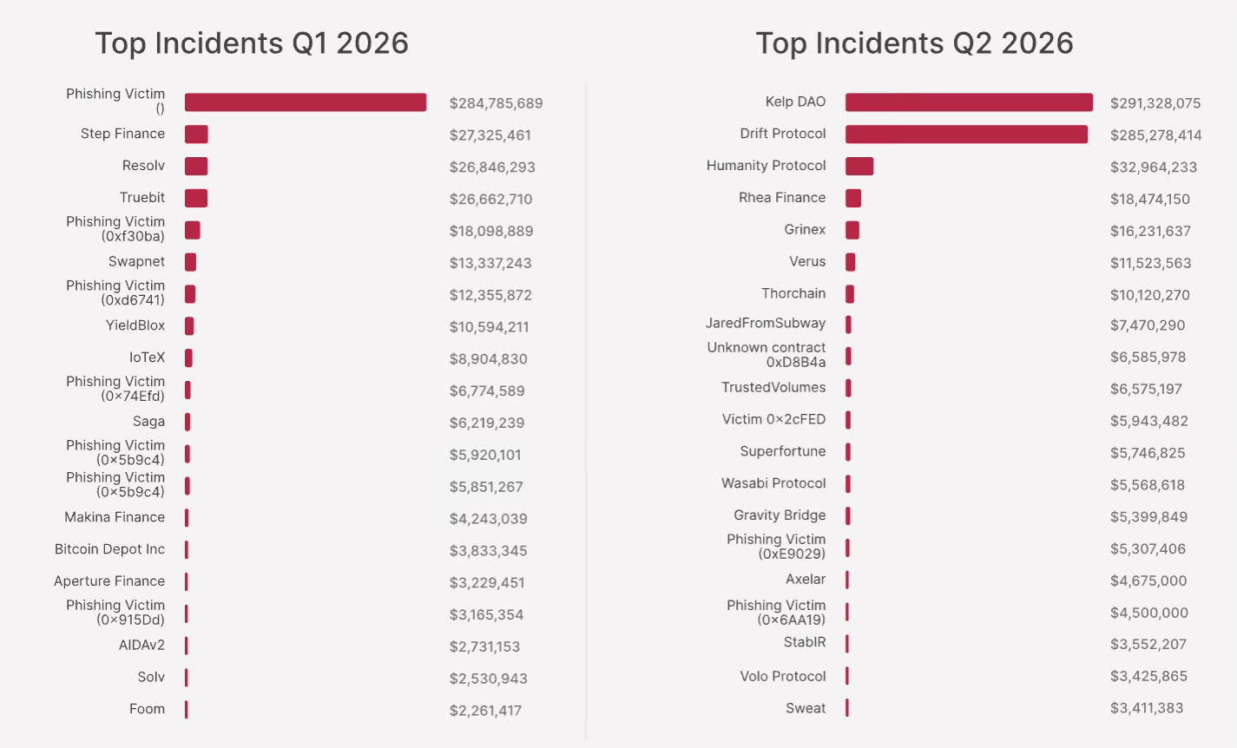Screen dimensions: 1237x748
Task: Select the $5,920,101 value
Action: [485, 456]
